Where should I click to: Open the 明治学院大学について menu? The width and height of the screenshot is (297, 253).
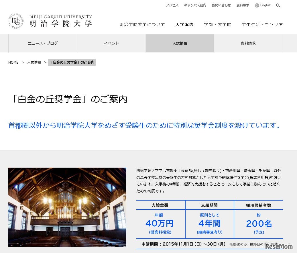[x=142, y=25]
